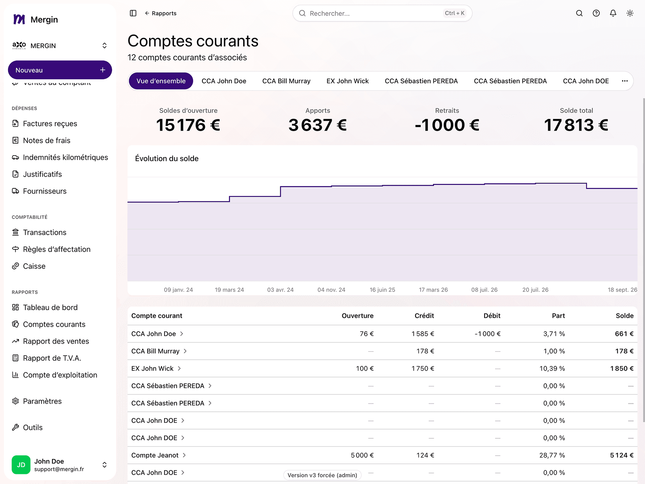Switch to EX John Wick tab
The image size is (645, 484).
pos(347,81)
